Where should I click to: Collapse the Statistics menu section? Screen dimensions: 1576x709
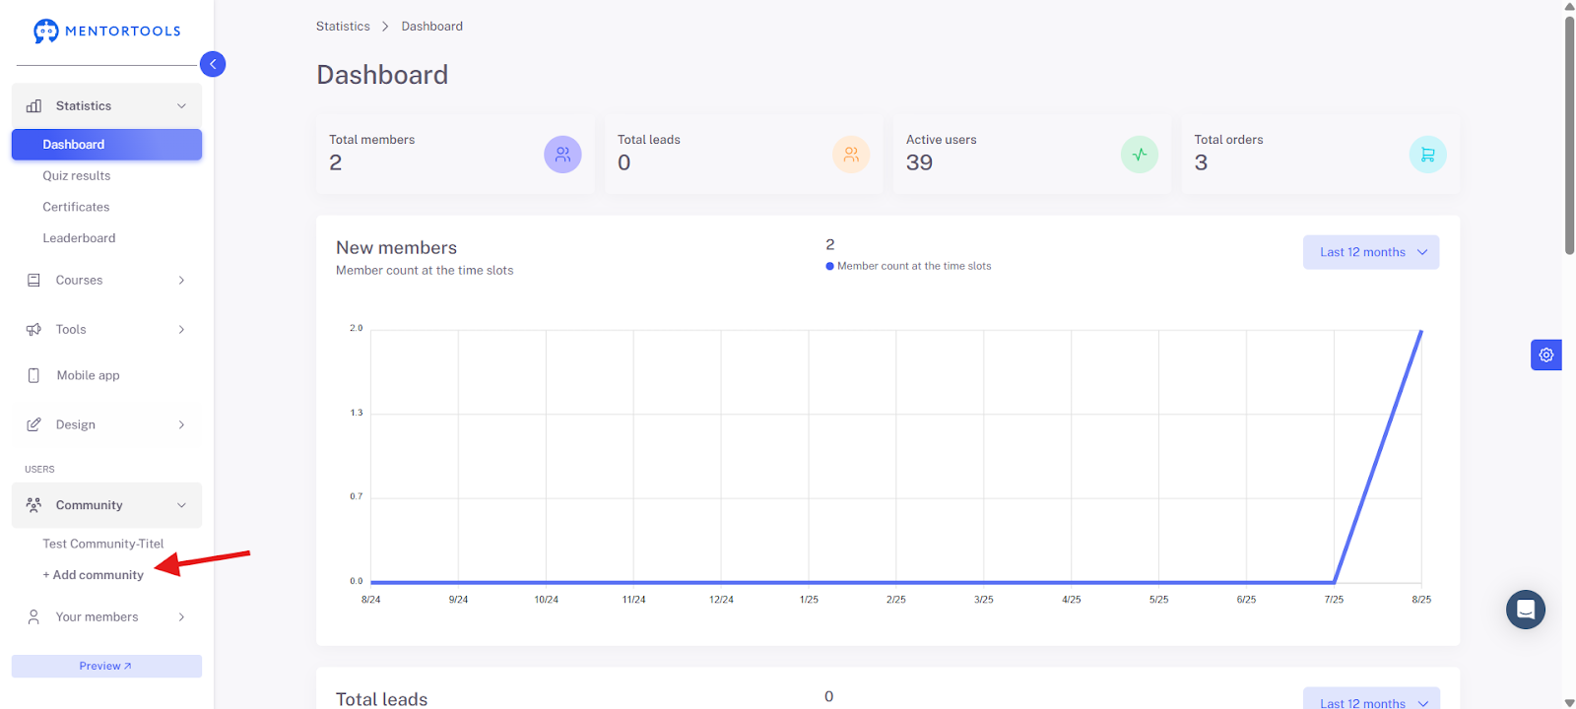106,105
